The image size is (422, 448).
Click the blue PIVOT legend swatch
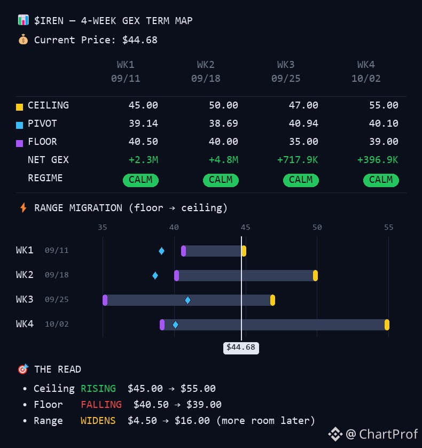[x=19, y=125]
